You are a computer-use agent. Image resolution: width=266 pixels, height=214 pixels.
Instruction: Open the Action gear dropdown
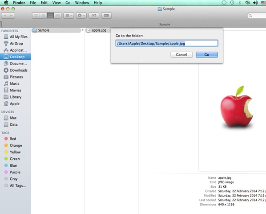81,16
